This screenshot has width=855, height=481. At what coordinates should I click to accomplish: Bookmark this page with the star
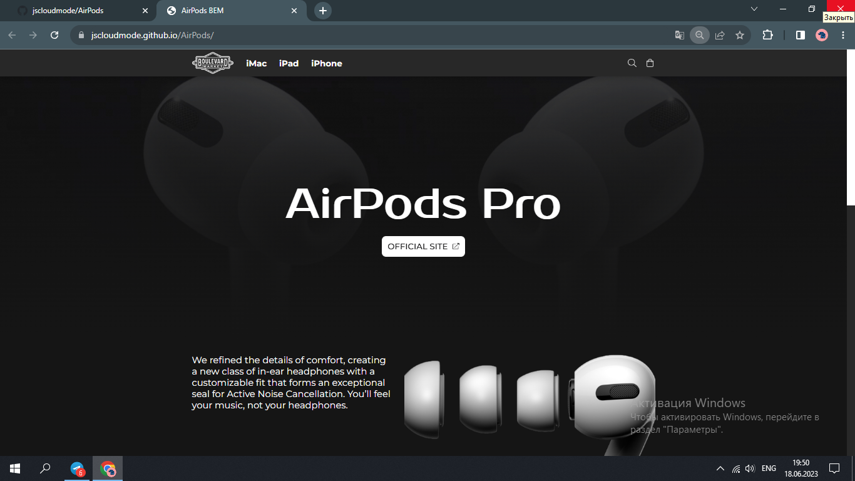click(x=740, y=36)
